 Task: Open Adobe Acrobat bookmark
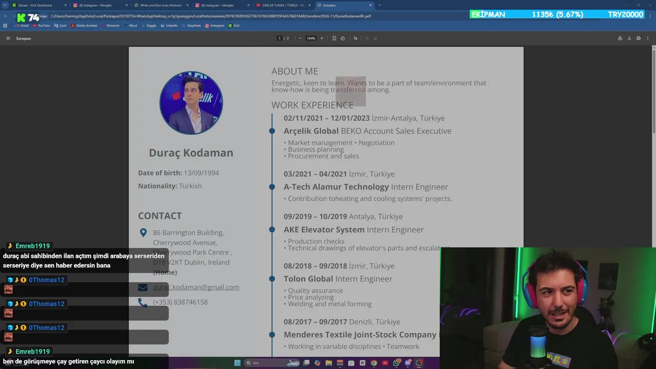point(84,26)
